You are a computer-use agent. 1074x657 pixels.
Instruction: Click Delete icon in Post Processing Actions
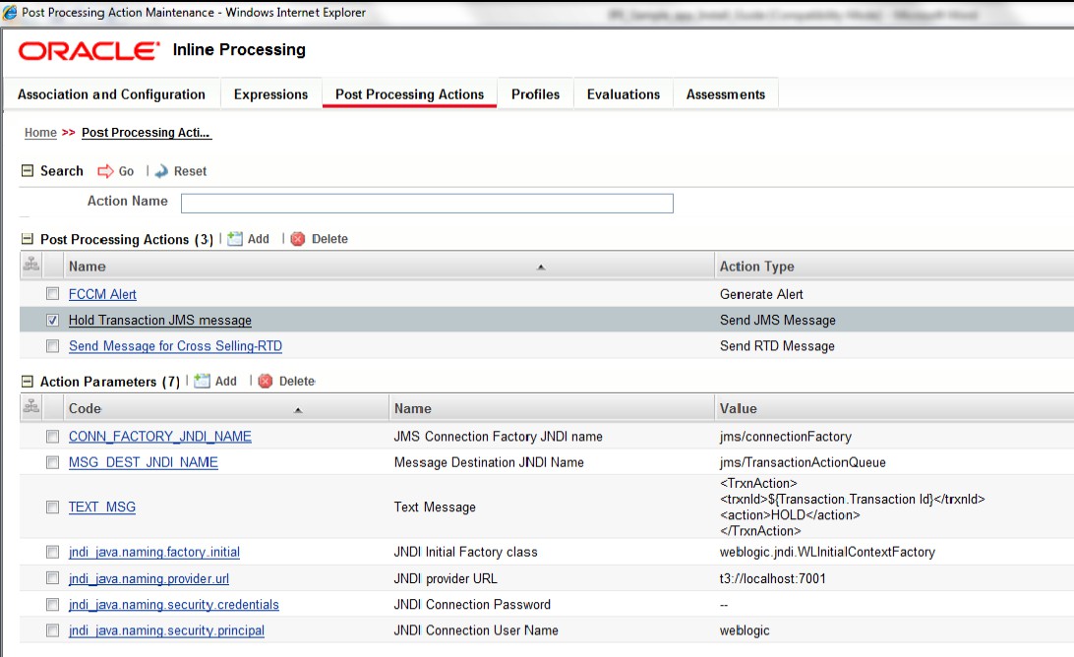(x=298, y=239)
